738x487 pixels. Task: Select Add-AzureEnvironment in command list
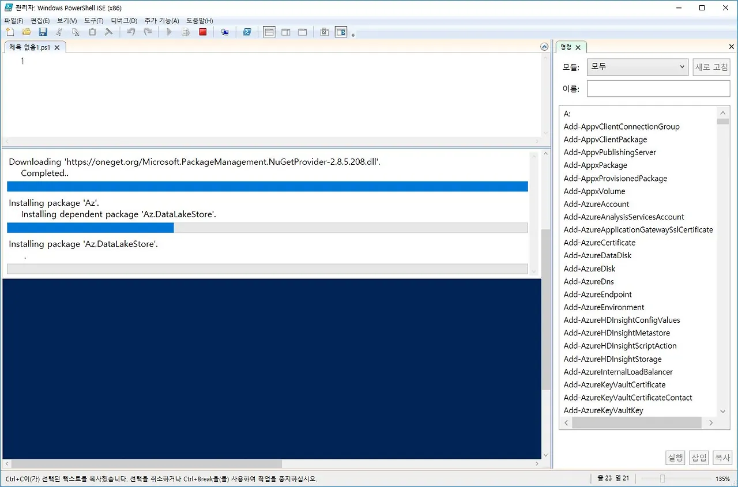(x=604, y=307)
